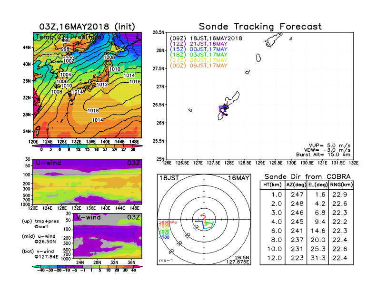Viewport: 377px width, 291px height.
Task: Click the "ms-1" unit label on the hodograph
Action: pyautogui.click(x=166, y=261)
